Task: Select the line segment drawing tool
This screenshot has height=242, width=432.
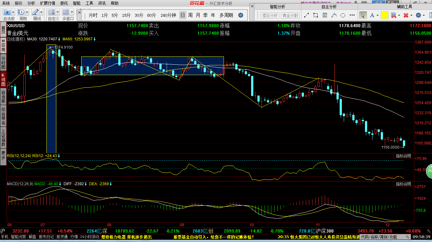Action: coord(306,15)
